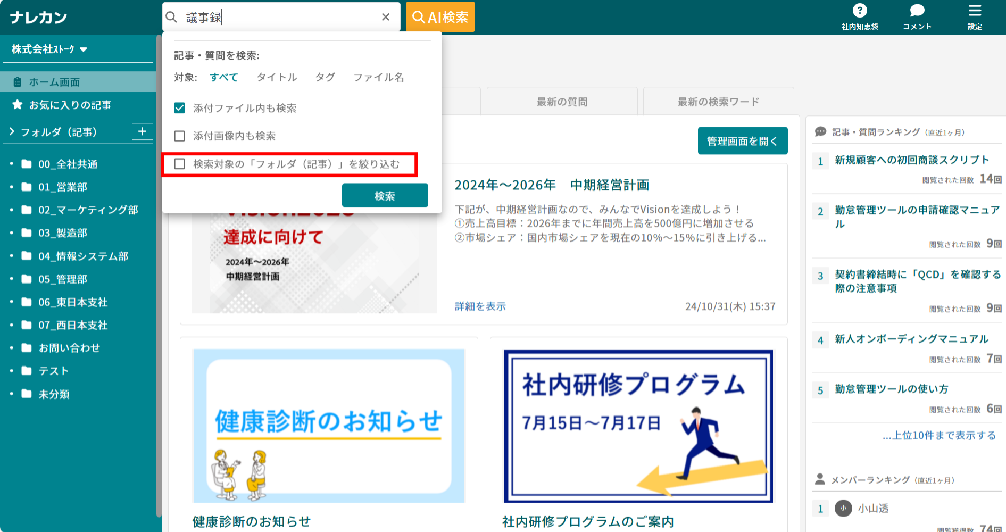Clear the search box with the X icon
Image resolution: width=1006 pixels, height=532 pixels.
(x=385, y=16)
